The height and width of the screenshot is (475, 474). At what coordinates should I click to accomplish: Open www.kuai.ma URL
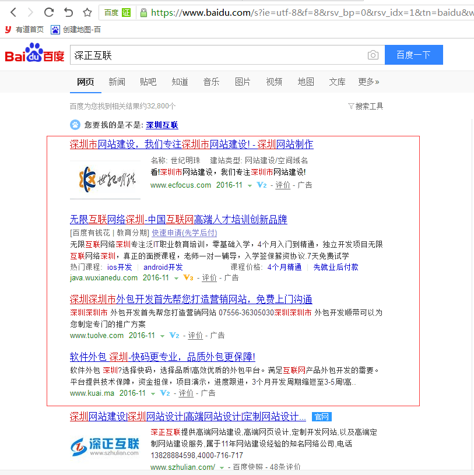tap(92, 393)
